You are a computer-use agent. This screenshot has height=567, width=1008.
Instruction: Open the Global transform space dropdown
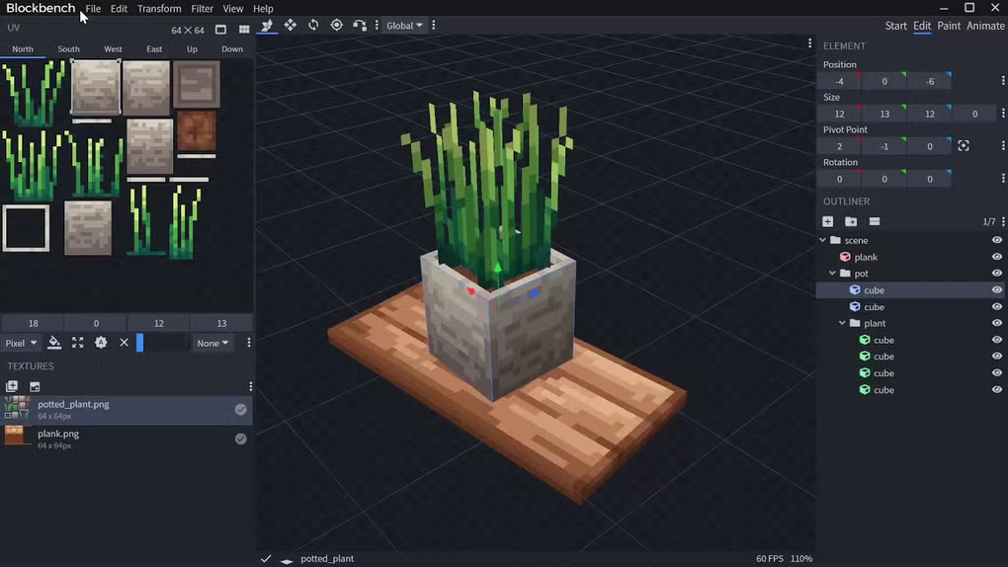click(x=404, y=26)
